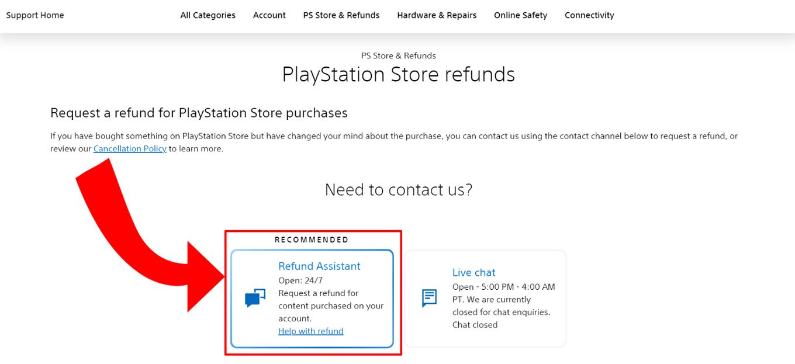Click the PlayStation Store refunds page title
Image resolution: width=795 pixels, height=364 pixels.
(398, 74)
